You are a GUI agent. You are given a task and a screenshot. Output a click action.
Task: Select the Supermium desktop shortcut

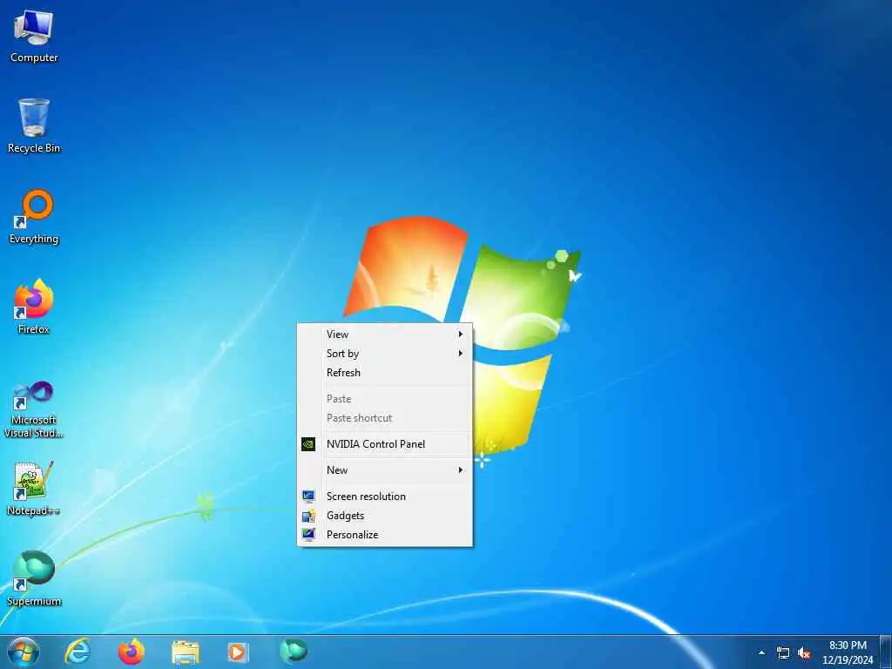pyautogui.click(x=34, y=578)
